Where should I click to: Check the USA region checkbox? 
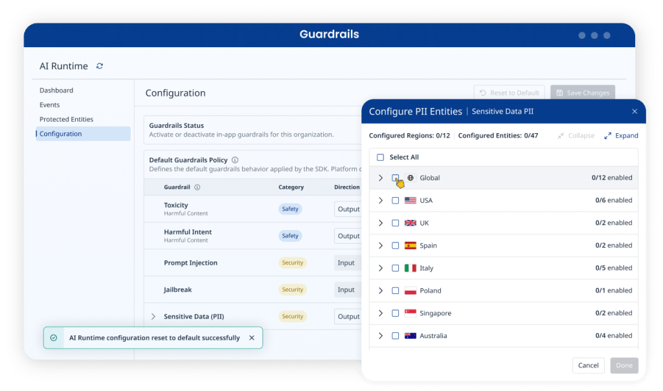point(395,200)
